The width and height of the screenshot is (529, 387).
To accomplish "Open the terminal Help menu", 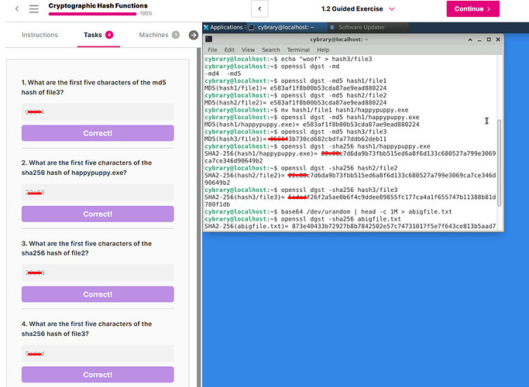I will (324, 50).
